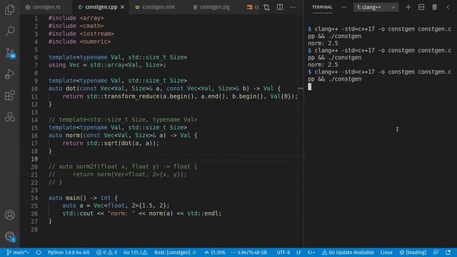
Task: Open notifications bell icon
Action: (448, 252)
